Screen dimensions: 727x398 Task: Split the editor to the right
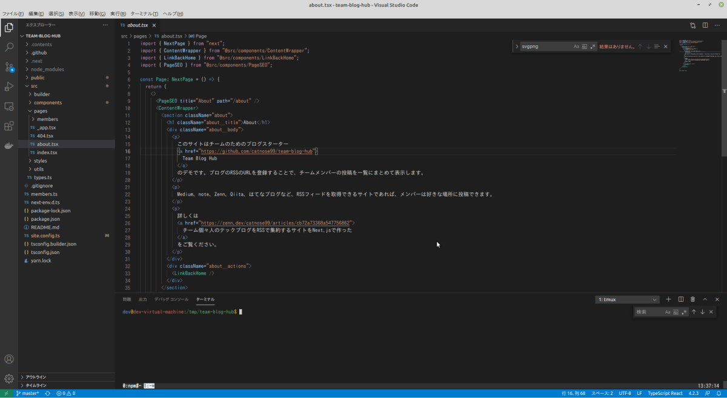[x=705, y=25]
